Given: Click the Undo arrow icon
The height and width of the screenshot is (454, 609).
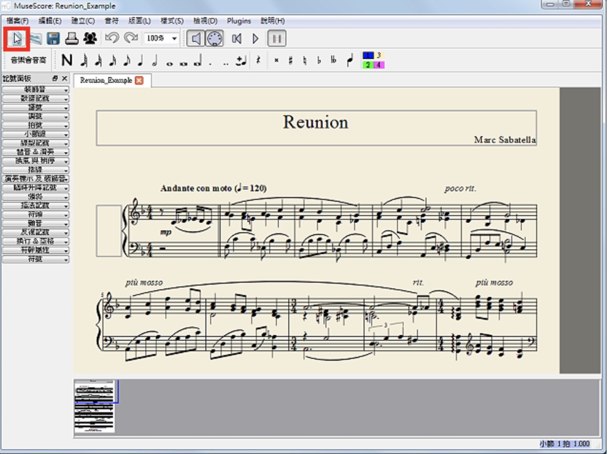Looking at the screenshot, I should (112, 38).
